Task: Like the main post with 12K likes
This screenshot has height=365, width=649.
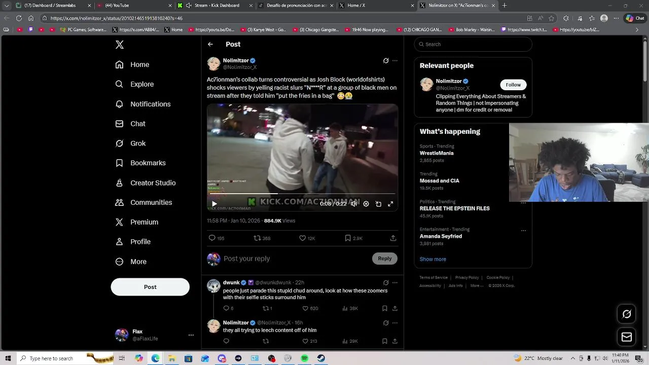Action: (307, 238)
